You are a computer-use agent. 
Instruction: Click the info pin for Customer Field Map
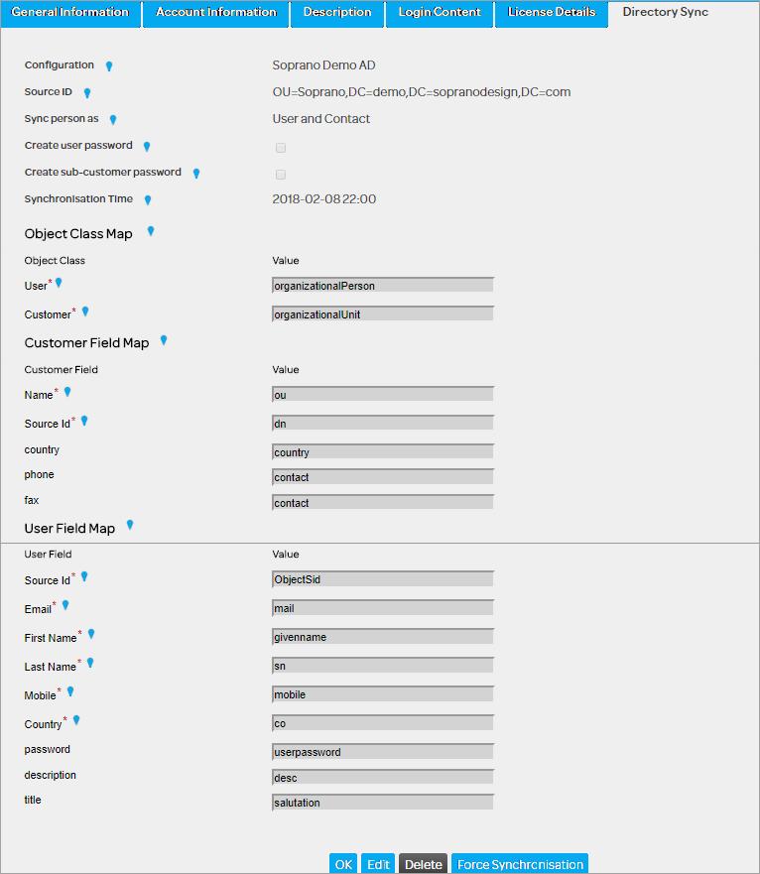[x=164, y=340]
